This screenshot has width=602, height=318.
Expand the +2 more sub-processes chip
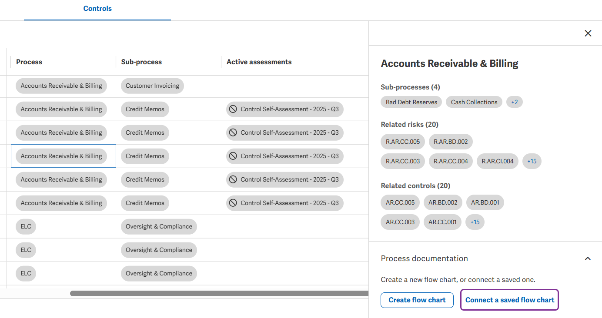tap(515, 102)
